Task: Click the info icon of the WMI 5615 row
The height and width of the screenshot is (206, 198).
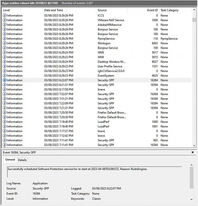Action: point(5,57)
